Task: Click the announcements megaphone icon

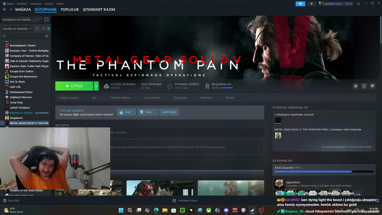Action: (x=300, y=4)
